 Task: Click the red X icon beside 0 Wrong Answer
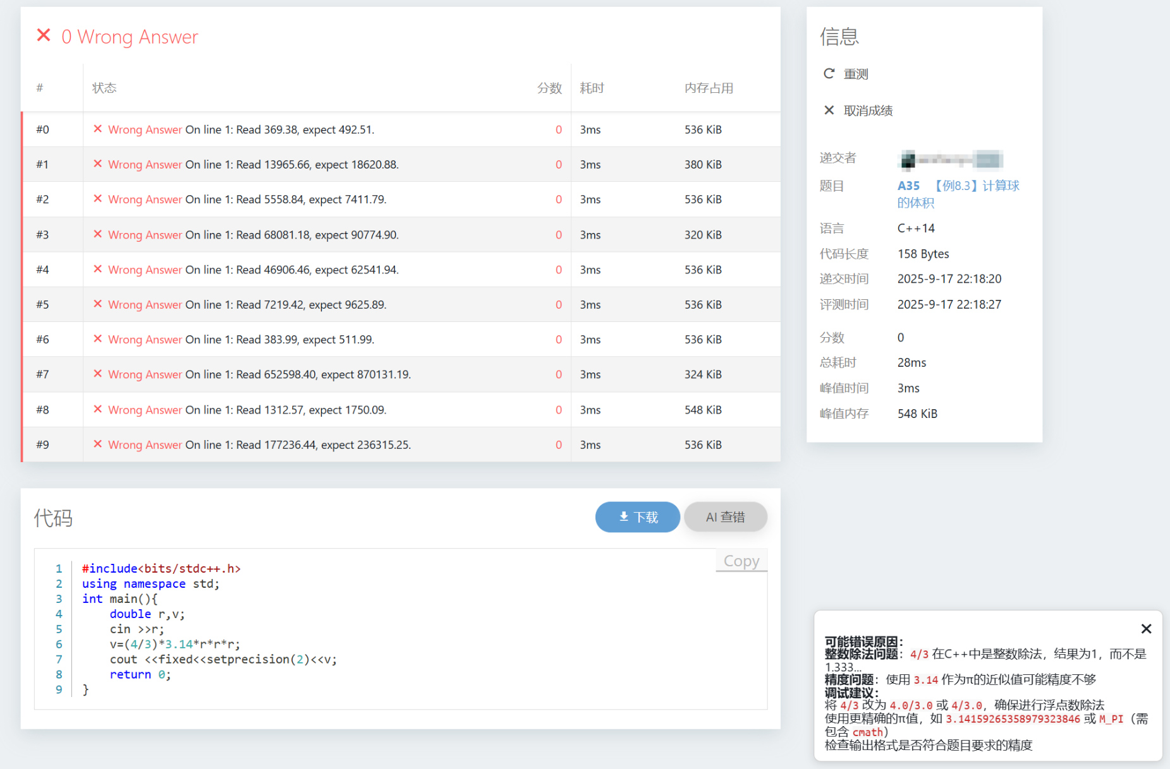tap(44, 35)
